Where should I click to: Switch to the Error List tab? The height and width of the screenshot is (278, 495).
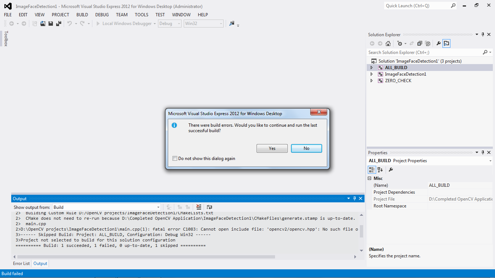[21, 264]
